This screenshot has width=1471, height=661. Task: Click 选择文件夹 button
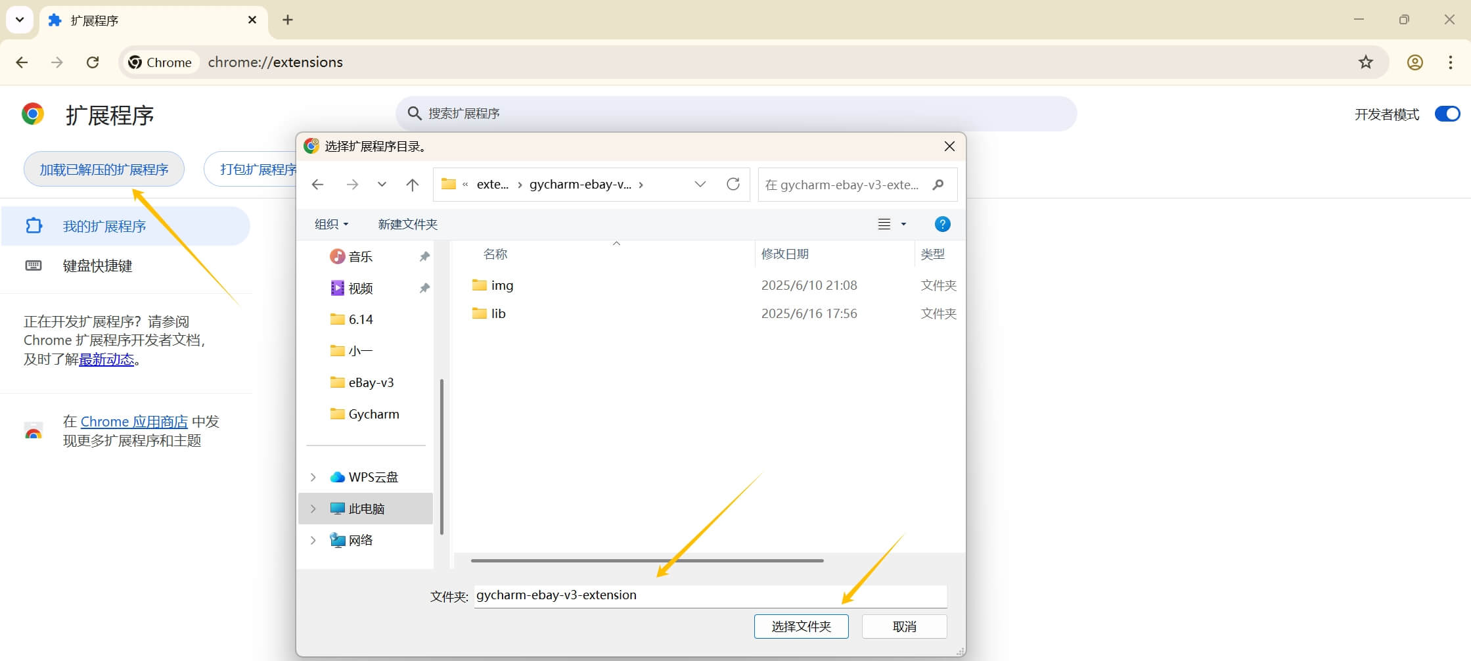(x=801, y=626)
